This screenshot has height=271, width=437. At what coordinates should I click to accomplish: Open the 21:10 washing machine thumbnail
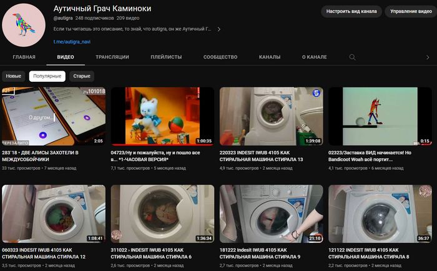pyautogui.click(x=272, y=214)
